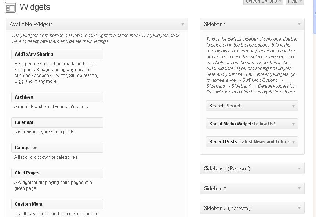Collapse the Available Widgets panel arrow

[x=182, y=24]
